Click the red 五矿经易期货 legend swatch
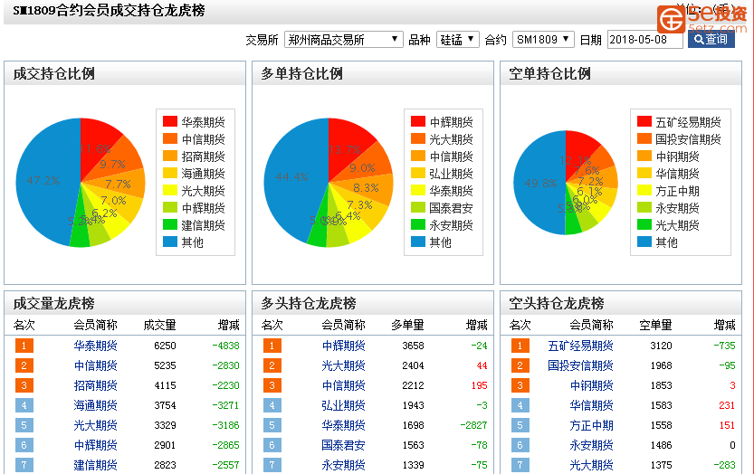 pos(644,121)
